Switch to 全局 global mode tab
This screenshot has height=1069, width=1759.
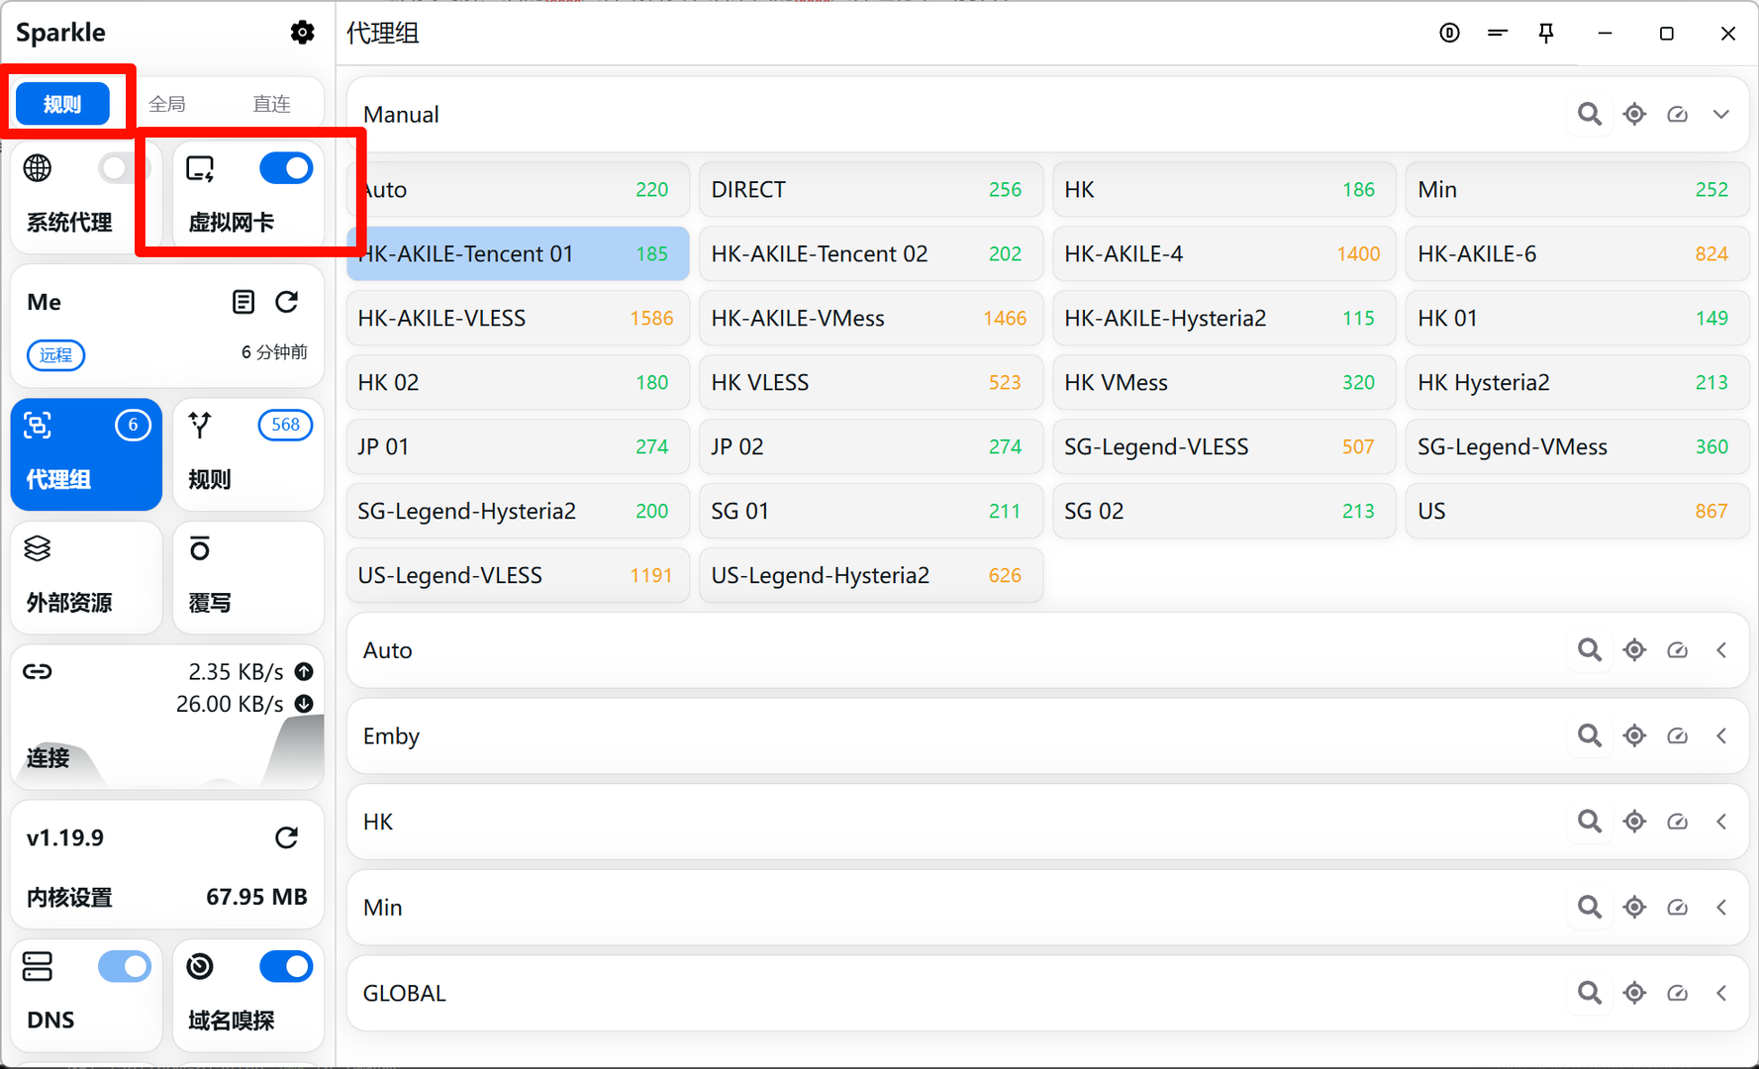(x=167, y=104)
